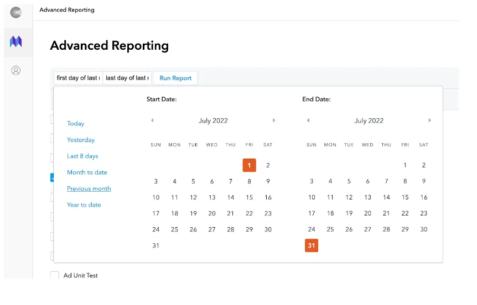The height and width of the screenshot is (305, 477).
Task: Pick July 13 in End Date calendar
Action: point(367,197)
